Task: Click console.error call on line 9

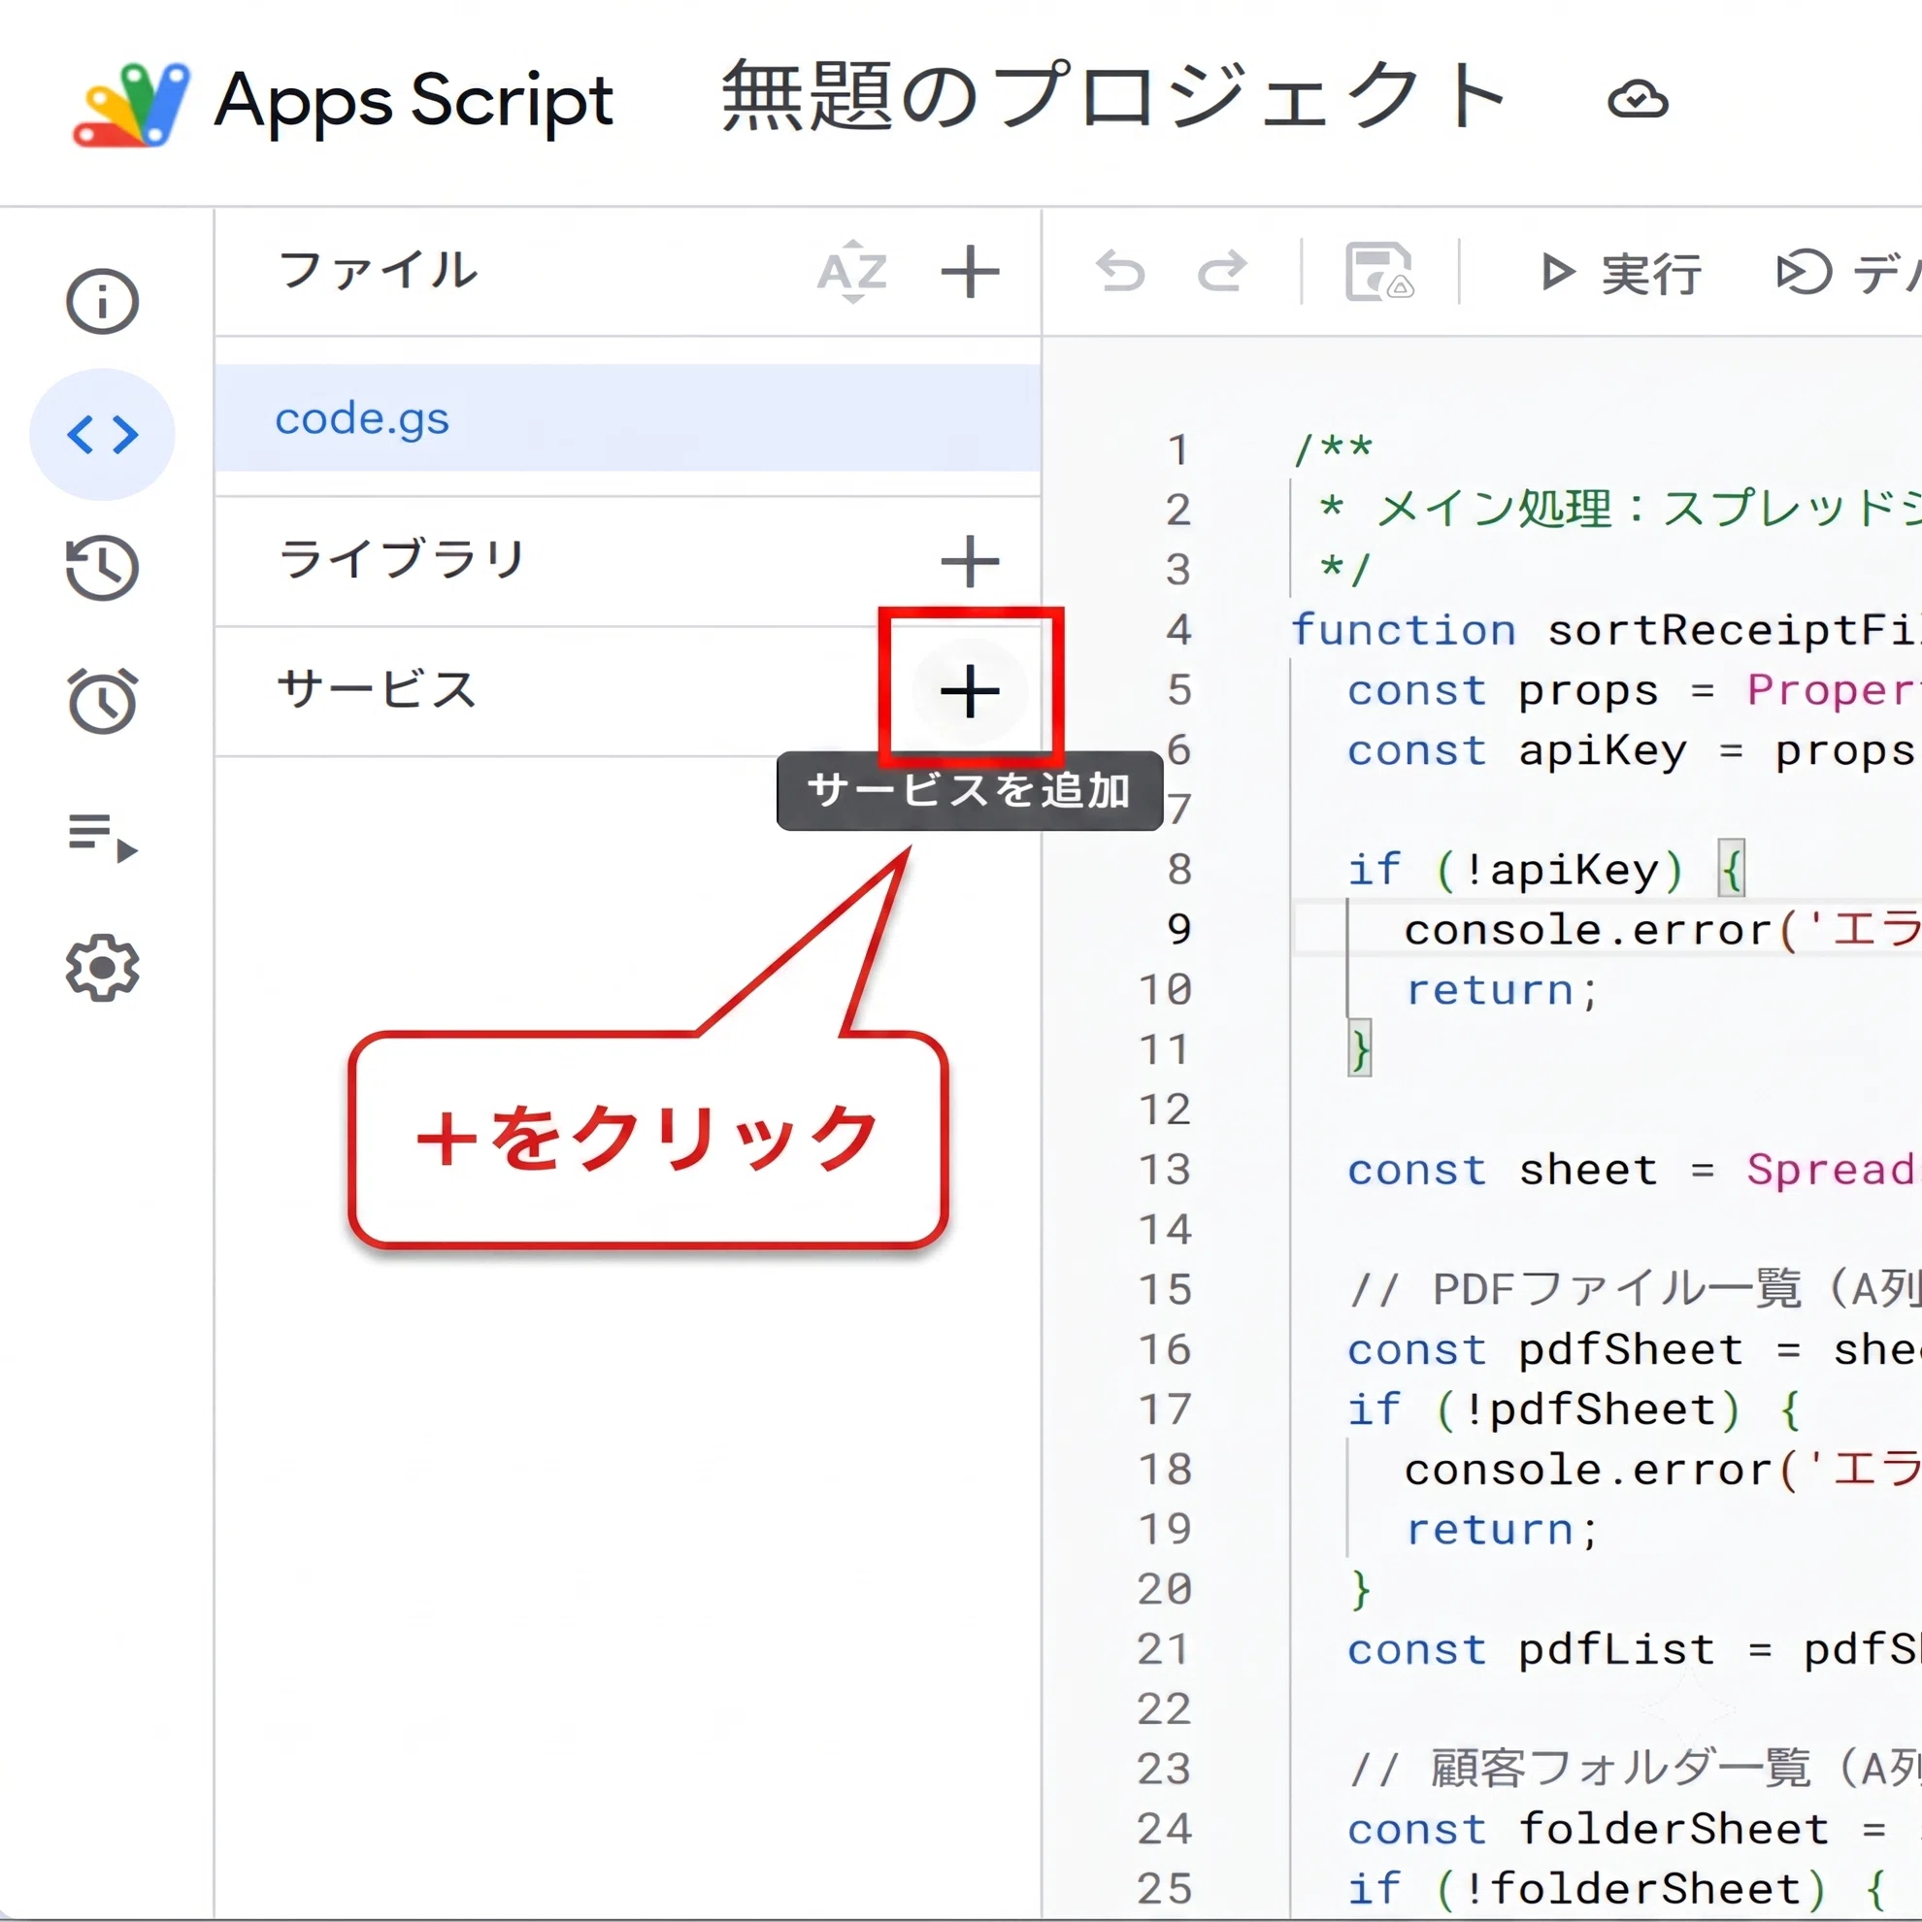Action: pyautogui.click(x=1664, y=931)
